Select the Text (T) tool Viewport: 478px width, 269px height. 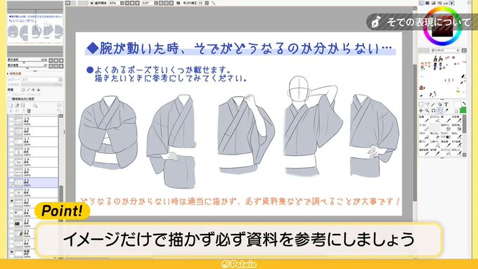pyautogui.click(x=446, y=105)
